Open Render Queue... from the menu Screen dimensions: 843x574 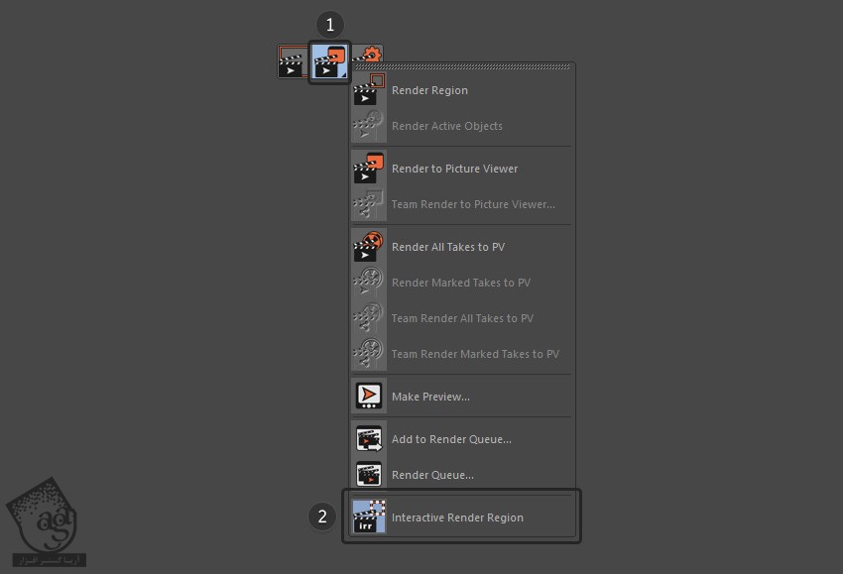tap(432, 475)
